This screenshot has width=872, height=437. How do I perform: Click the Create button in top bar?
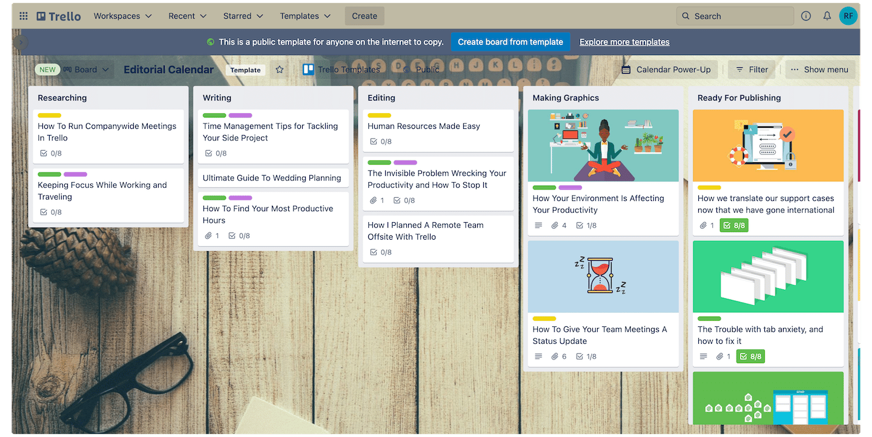coord(365,16)
